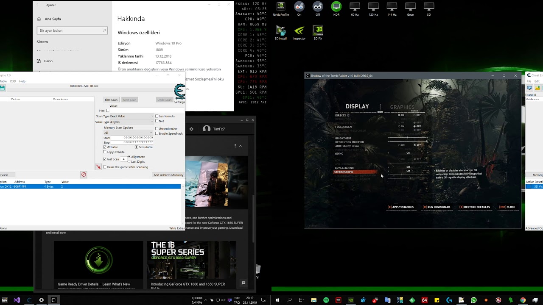Open the Gece desktop shortcut
543x305 pixels.
[410, 9]
